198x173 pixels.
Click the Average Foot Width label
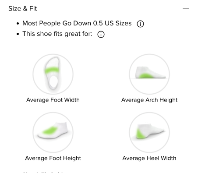coord(53,100)
